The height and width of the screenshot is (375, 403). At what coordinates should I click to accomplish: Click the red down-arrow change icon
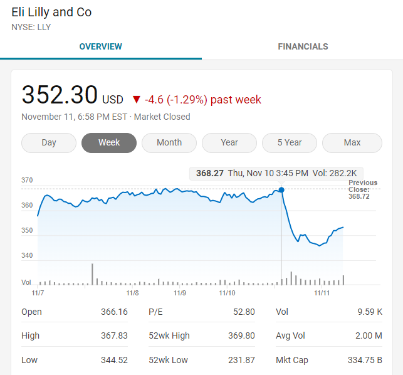[x=137, y=100]
